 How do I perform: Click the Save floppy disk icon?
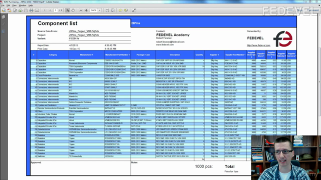(26, 10)
